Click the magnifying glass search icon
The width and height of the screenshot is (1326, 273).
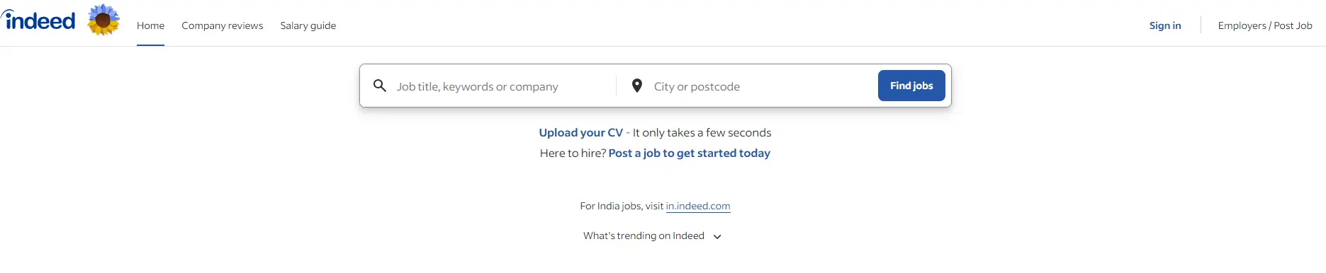[380, 86]
